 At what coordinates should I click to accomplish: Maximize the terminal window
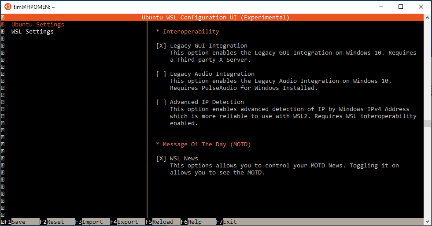click(401, 7)
